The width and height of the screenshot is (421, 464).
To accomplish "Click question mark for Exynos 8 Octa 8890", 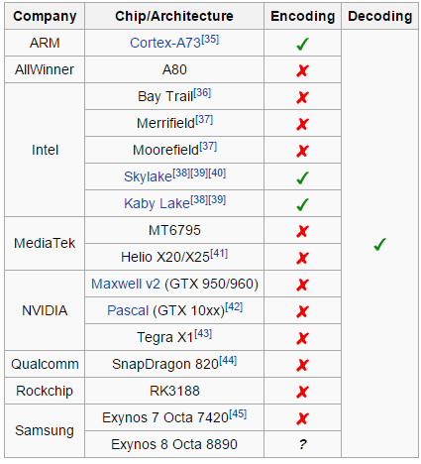I will click(x=303, y=444).
